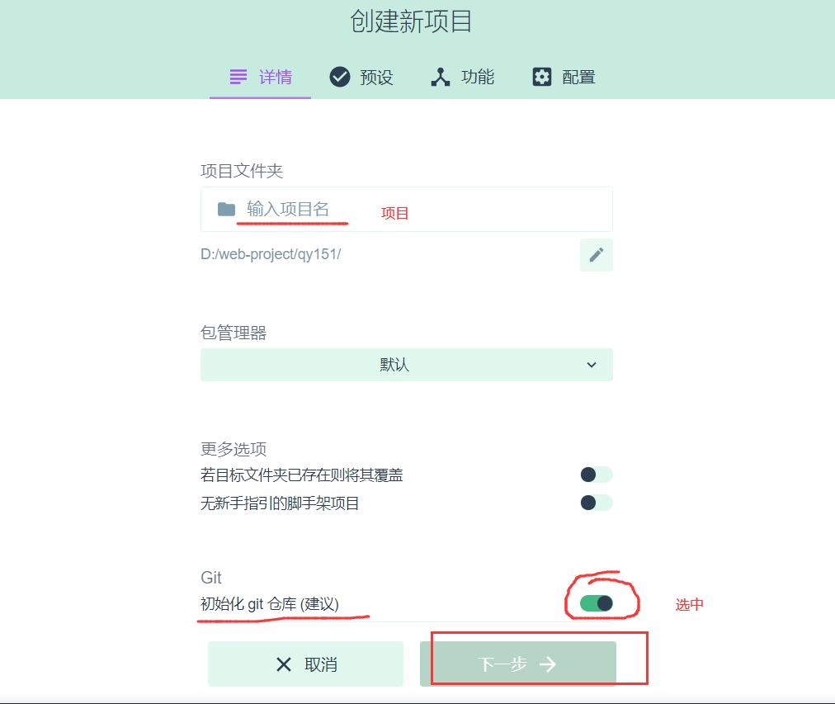The width and height of the screenshot is (835, 704).
Task: Toggle 无新手指引的脚手架项目 switch
Action: point(597,503)
